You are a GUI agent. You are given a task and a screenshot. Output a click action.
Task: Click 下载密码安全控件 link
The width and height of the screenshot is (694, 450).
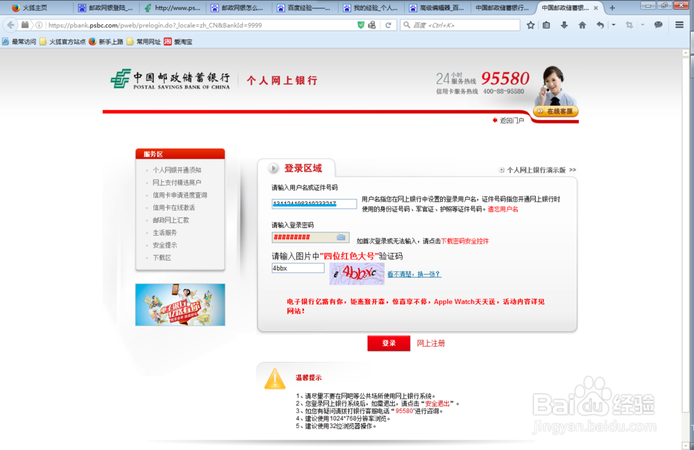click(465, 241)
